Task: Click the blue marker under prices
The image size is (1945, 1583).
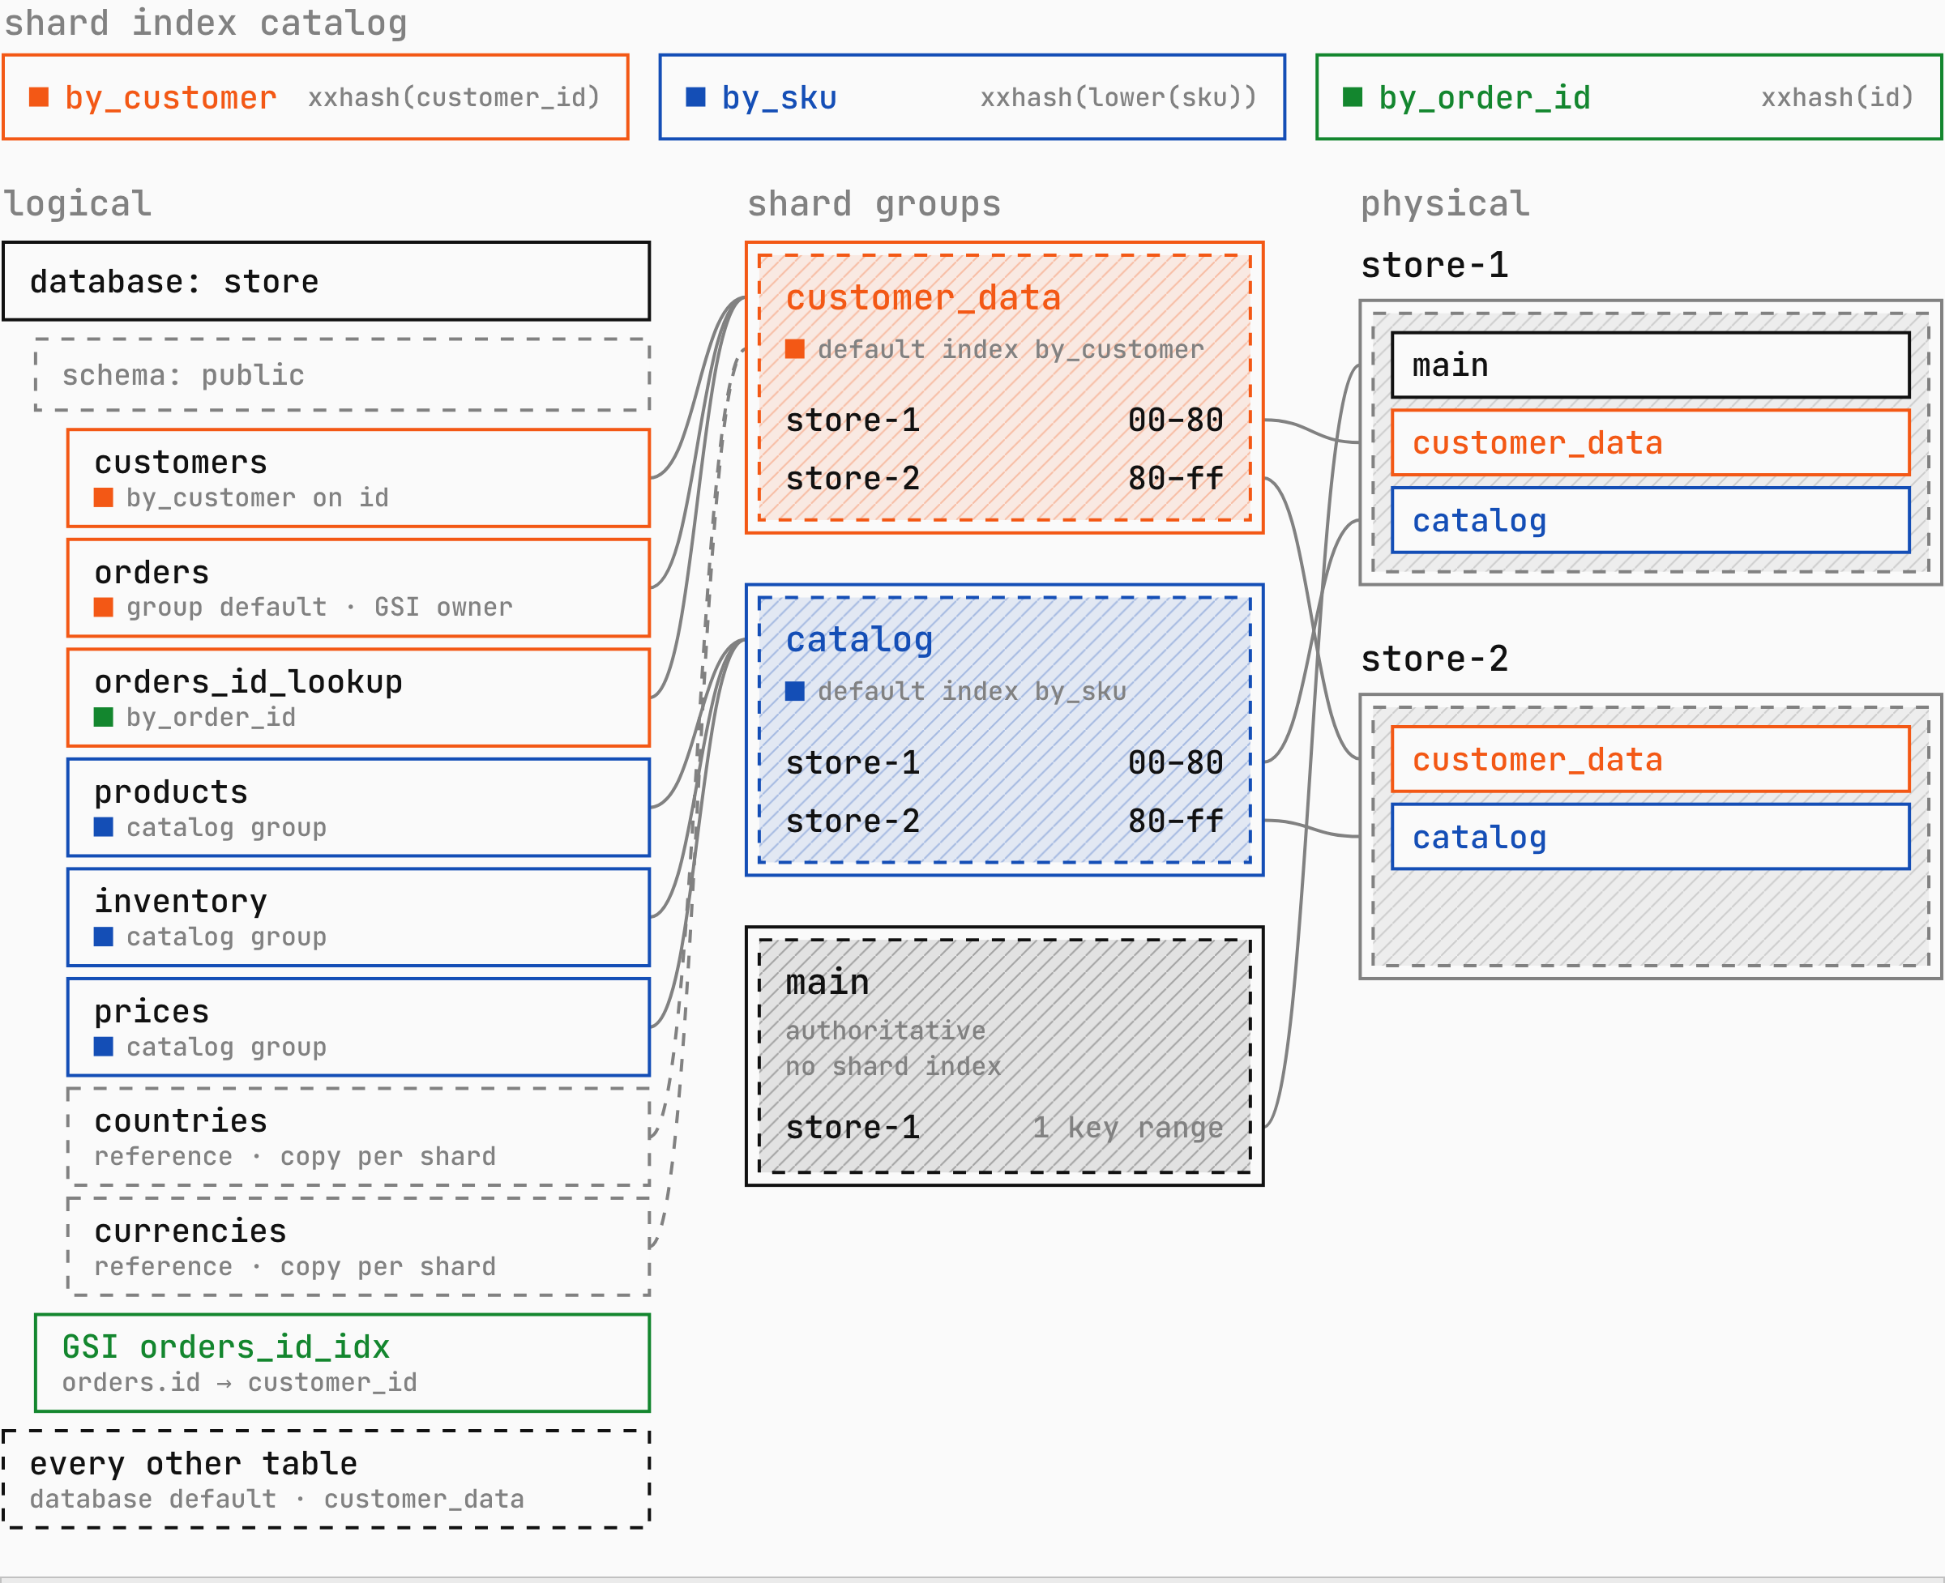Action: coord(103,1047)
